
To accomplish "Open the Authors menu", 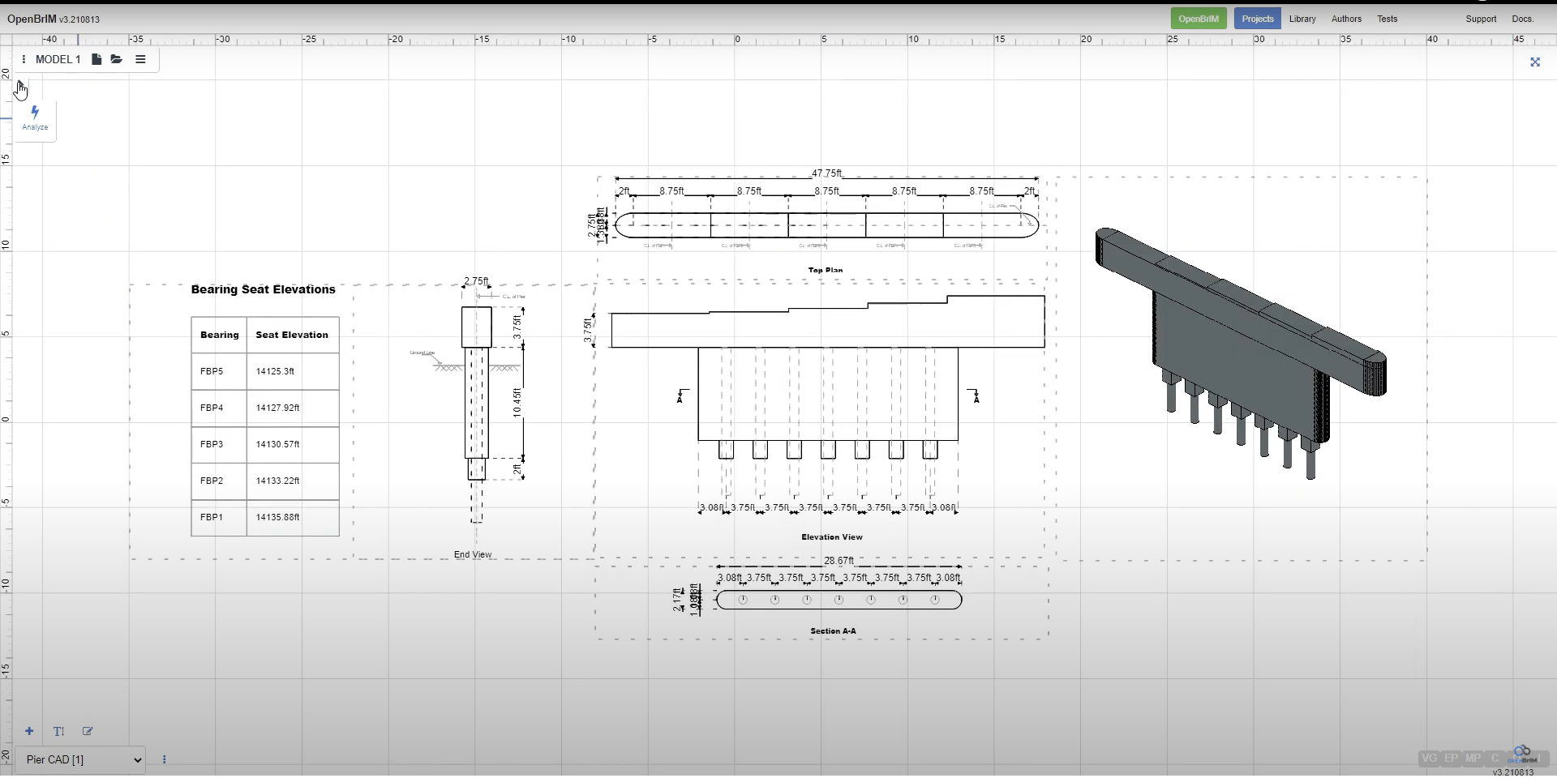I will (1346, 19).
